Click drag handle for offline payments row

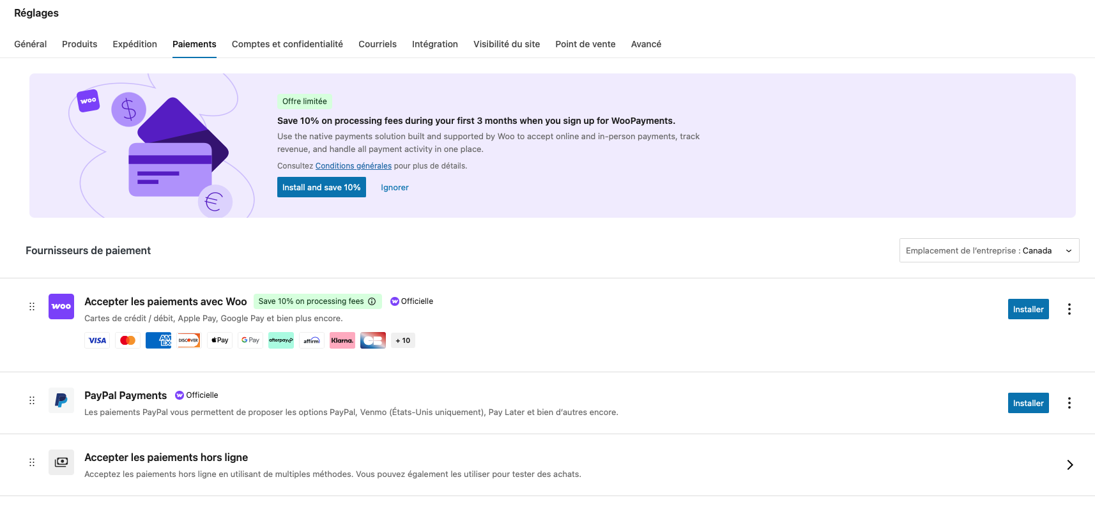coord(32,462)
